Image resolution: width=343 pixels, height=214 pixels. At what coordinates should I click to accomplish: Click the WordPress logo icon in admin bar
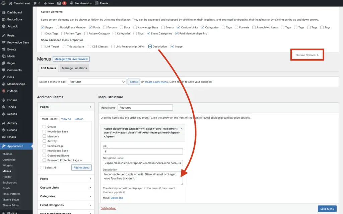tap(3, 3)
